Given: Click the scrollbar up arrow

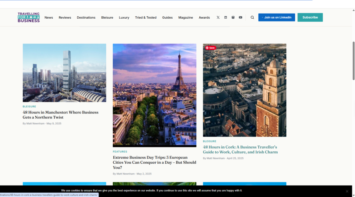Looking at the screenshot, I should [353, 10].
